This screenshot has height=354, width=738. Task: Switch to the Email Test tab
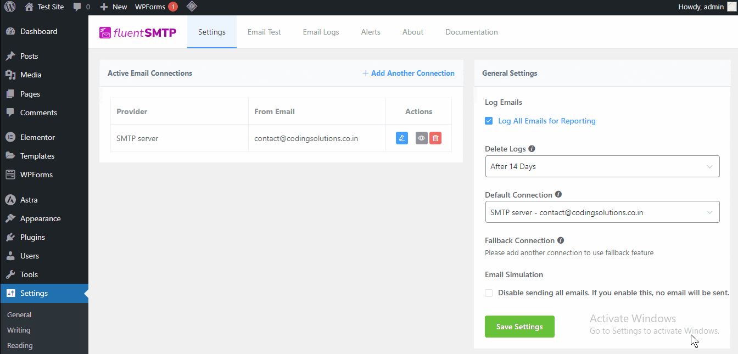point(264,32)
